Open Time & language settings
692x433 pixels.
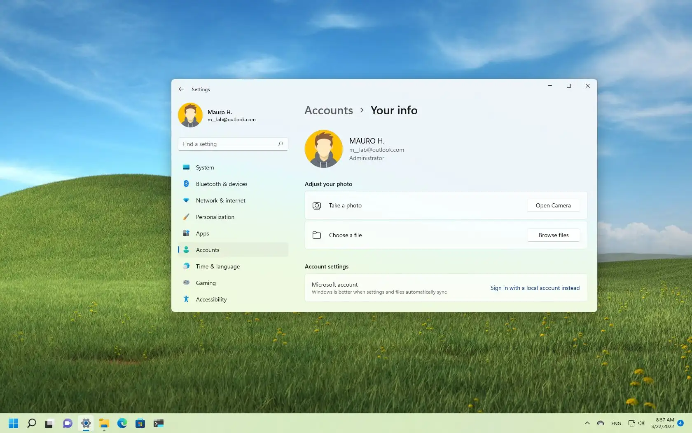[233, 266]
